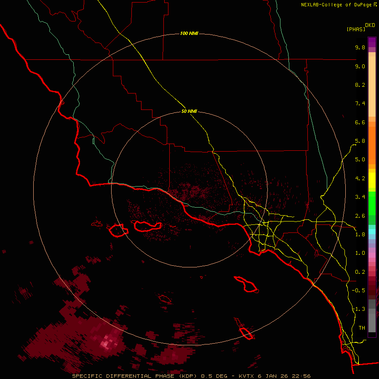Pick the cyan band near 1.8

372,232
